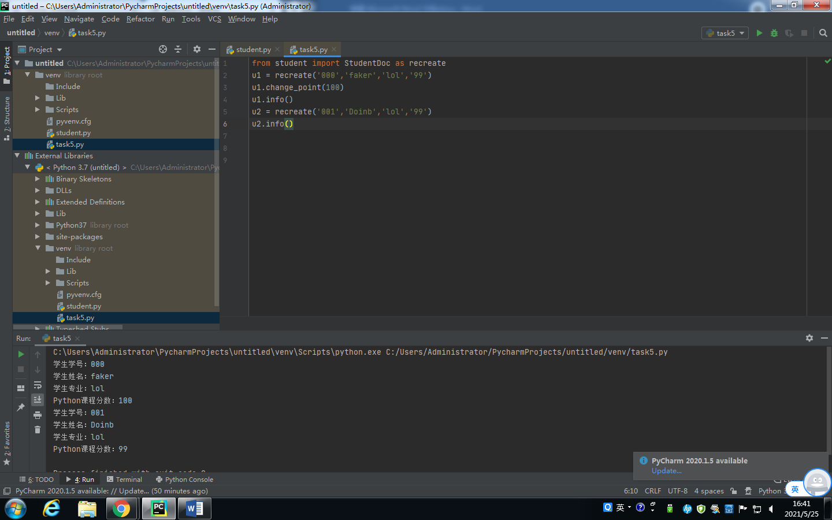Click the Update... link in the notification
832x520 pixels.
(x=666, y=471)
